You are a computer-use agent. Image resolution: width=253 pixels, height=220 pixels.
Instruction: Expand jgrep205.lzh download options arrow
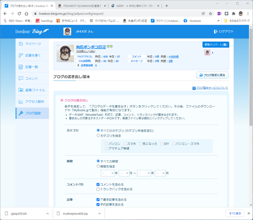click(x=47, y=214)
